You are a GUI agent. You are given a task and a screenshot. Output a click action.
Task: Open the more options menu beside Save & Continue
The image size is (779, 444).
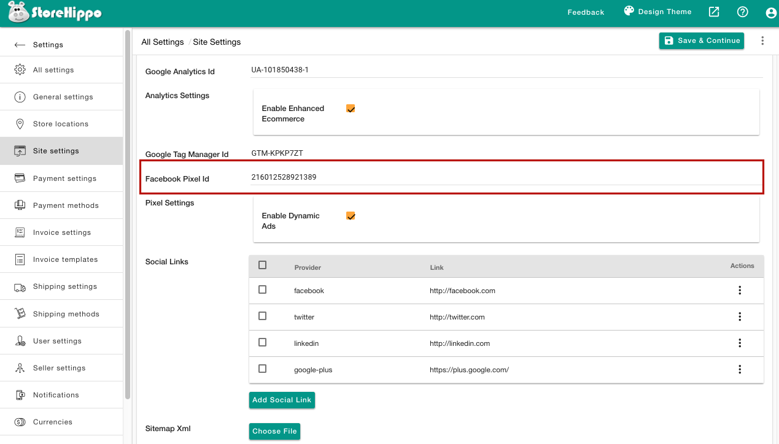coord(762,40)
